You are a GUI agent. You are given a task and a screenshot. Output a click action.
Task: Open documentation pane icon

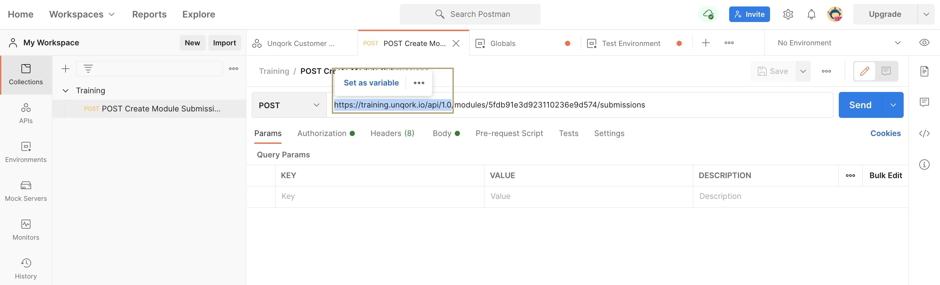(924, 71)
